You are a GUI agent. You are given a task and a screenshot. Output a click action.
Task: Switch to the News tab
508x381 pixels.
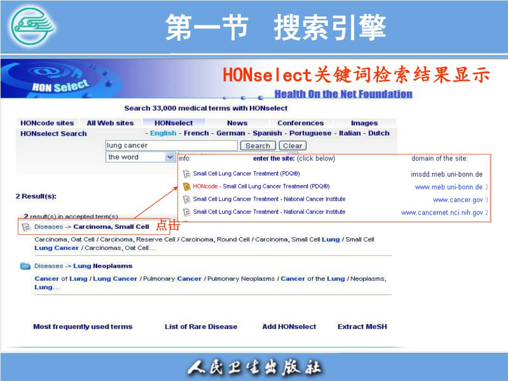tap(237, 123)
